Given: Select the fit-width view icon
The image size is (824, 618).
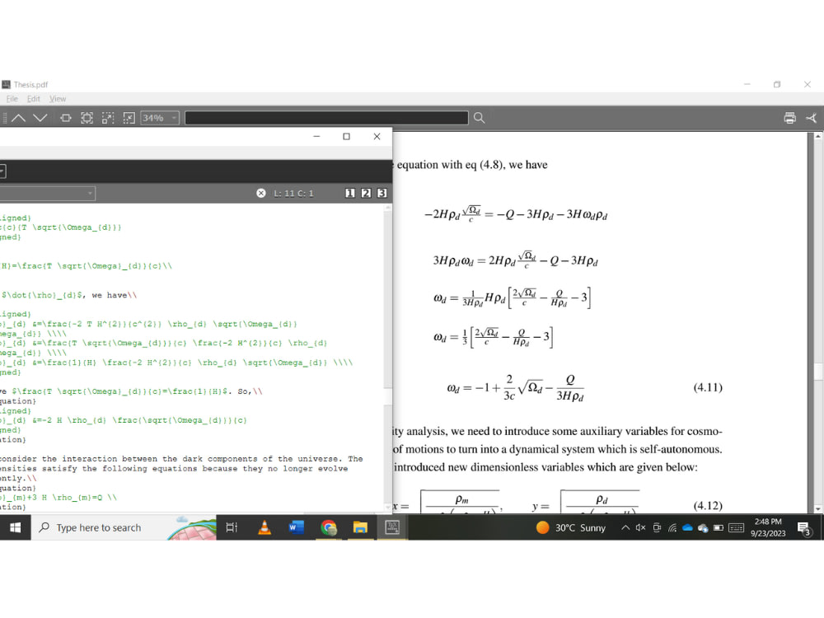Looking at the screenshot, I should click(x=66, y=118).
